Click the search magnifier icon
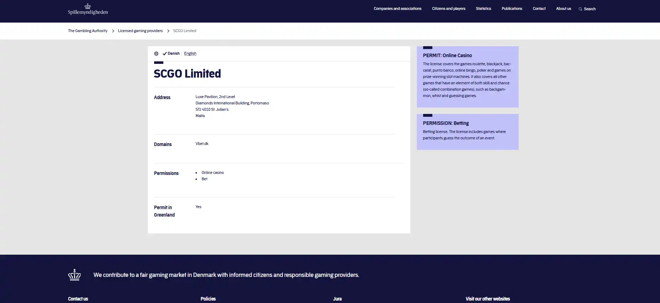The height and width of the screenshot is (303, 660). (x=580, y=9)
